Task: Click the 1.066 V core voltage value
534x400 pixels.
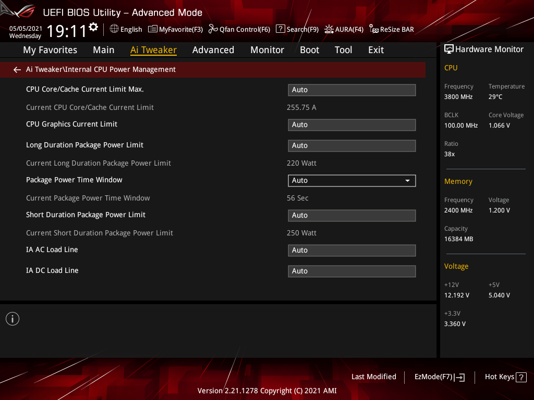Action: click(x=499, y=126)
